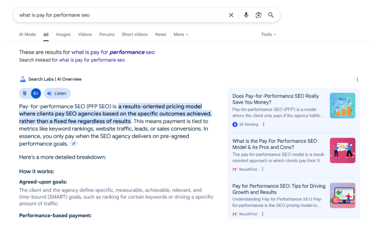Screen dimensions: 371x226
Task: Click the Search Labs flask icon
Action: pos(22,79)
